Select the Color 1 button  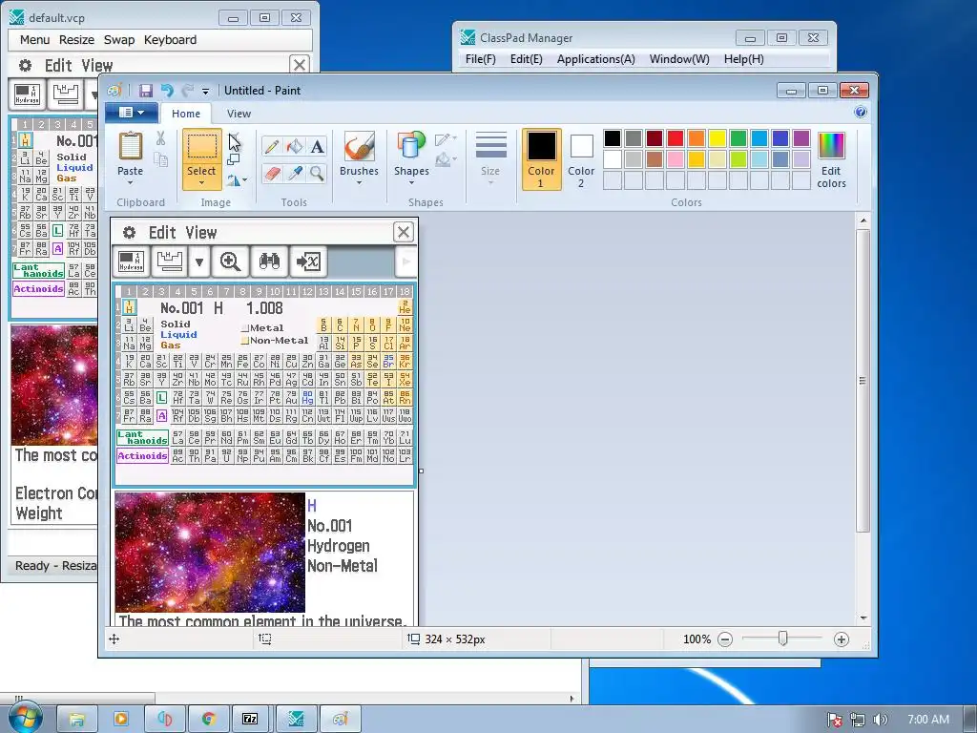(x=541, y=159)
